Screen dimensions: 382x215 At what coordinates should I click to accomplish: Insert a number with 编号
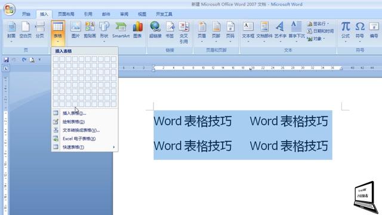374,30
